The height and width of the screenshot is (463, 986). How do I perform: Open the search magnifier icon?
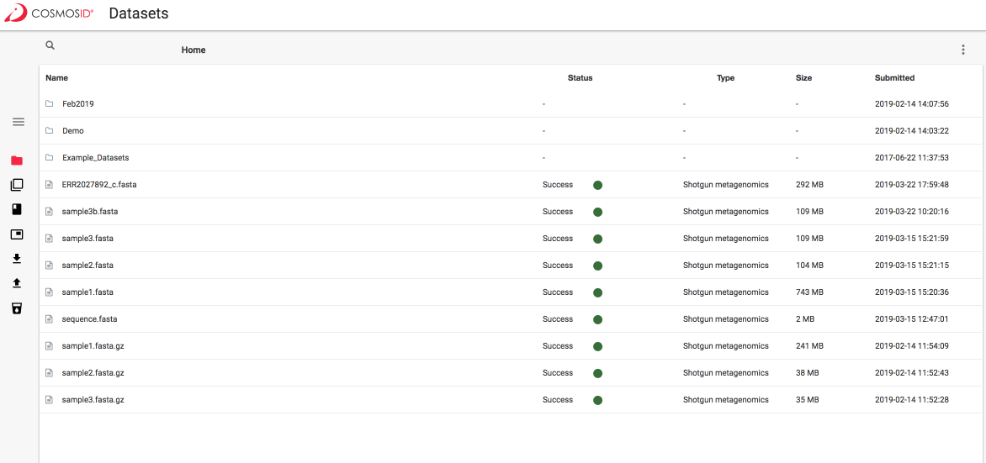tap(50, 45)
